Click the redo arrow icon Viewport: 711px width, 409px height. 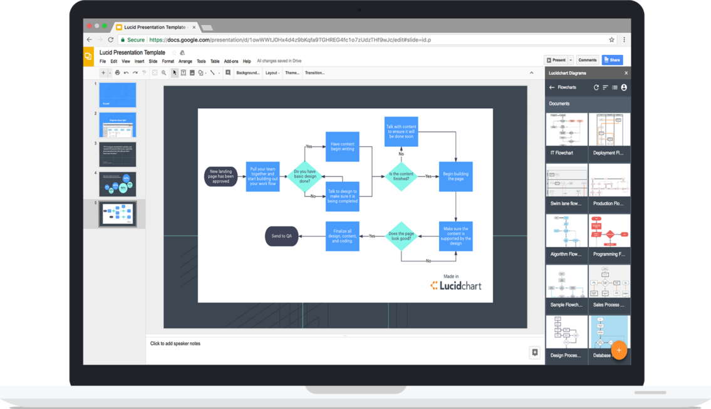coord(135,73)
